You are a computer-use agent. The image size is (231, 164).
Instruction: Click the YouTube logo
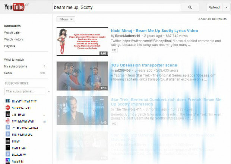tap(15, 7)
